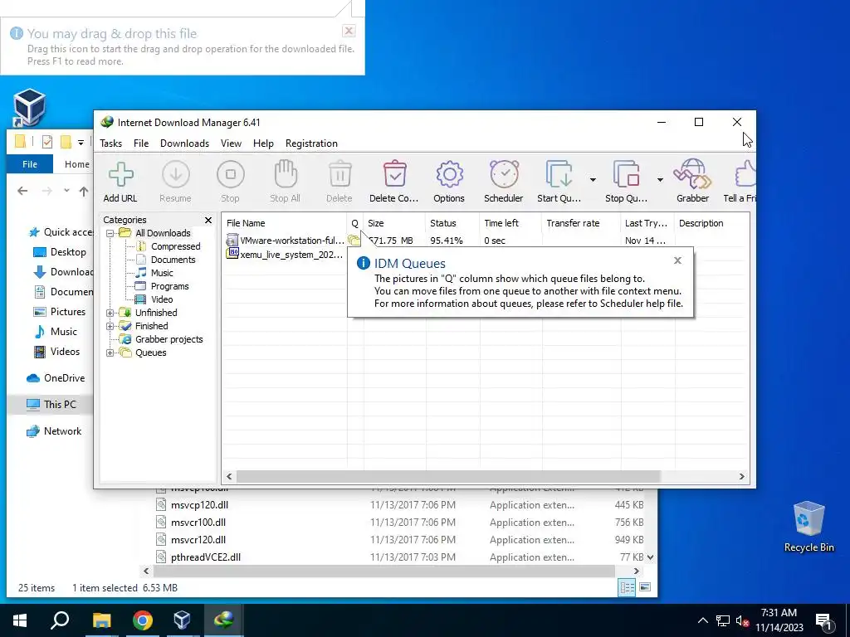The width and height of the screenshot is (850, 637).
Task: Open the Downloads menu
Action: point(184,143)
